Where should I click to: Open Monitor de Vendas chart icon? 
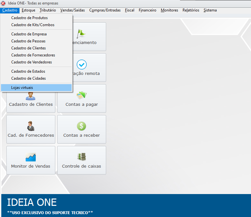(31, 157)
